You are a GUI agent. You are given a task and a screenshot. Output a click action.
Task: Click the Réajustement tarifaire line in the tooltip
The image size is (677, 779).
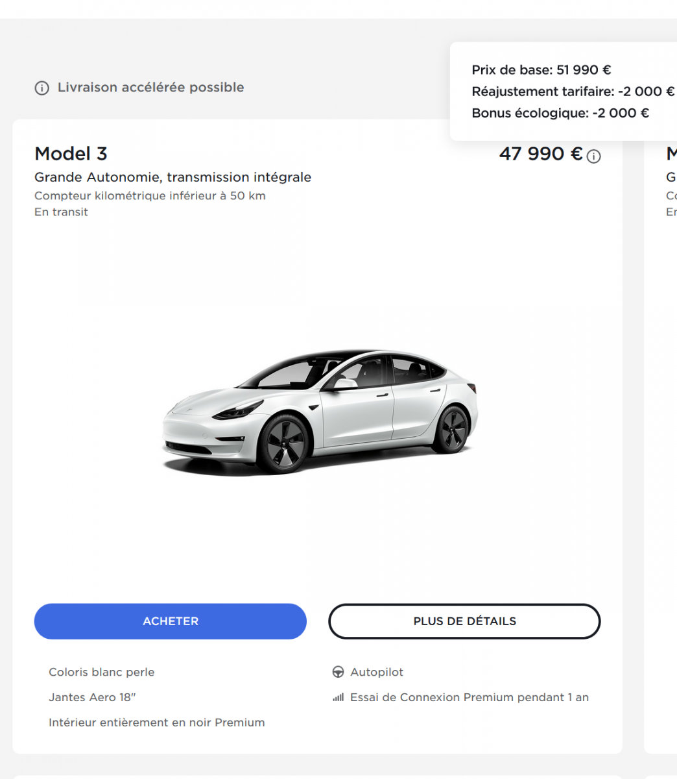(573, 92)
